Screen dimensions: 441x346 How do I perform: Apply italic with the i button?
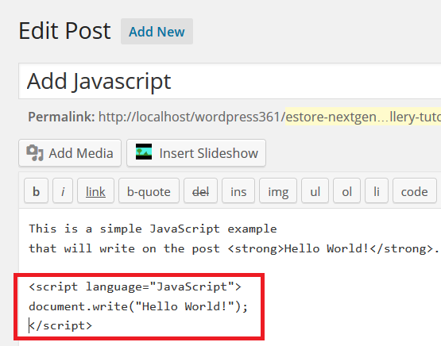click(63, 192)
